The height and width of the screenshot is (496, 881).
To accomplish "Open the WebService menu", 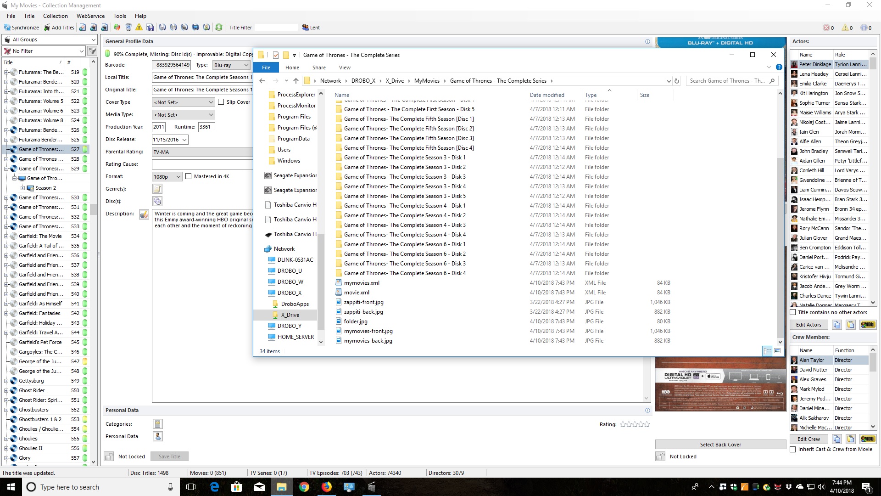I will click(x=90, y=16).
